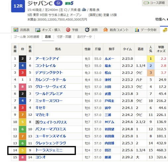Open horse アーモンドアイ
168x162 pixels.
point(47,59)
